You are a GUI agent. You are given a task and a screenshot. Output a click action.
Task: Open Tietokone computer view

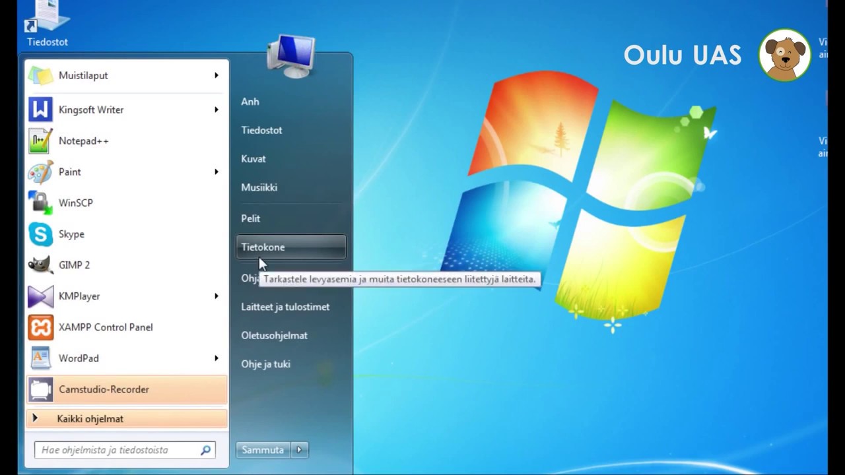coord(290,247)
